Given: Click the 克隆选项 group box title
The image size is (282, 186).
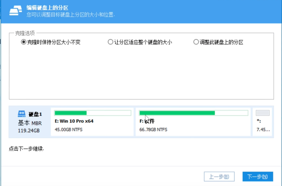Looking at the screenshot, I should click(x=25, y=33).
